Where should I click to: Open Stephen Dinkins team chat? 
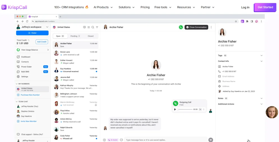[25, 111]
